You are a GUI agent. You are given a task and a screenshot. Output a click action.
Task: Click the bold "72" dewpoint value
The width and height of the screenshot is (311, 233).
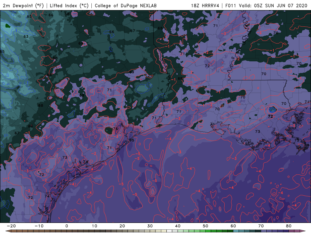(x=270, y=116)
